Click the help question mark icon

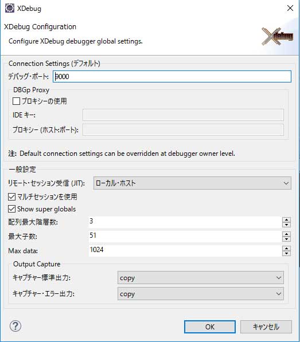15,326
